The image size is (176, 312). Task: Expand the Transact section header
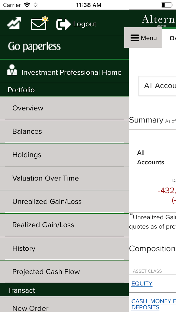click(x=22, y=290)
